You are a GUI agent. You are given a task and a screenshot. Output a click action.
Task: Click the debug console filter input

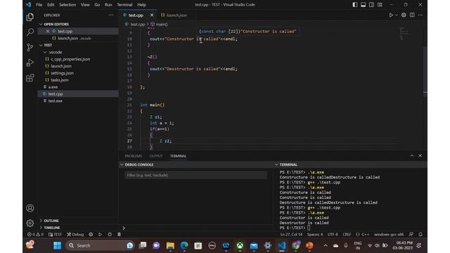coord(195,175)
